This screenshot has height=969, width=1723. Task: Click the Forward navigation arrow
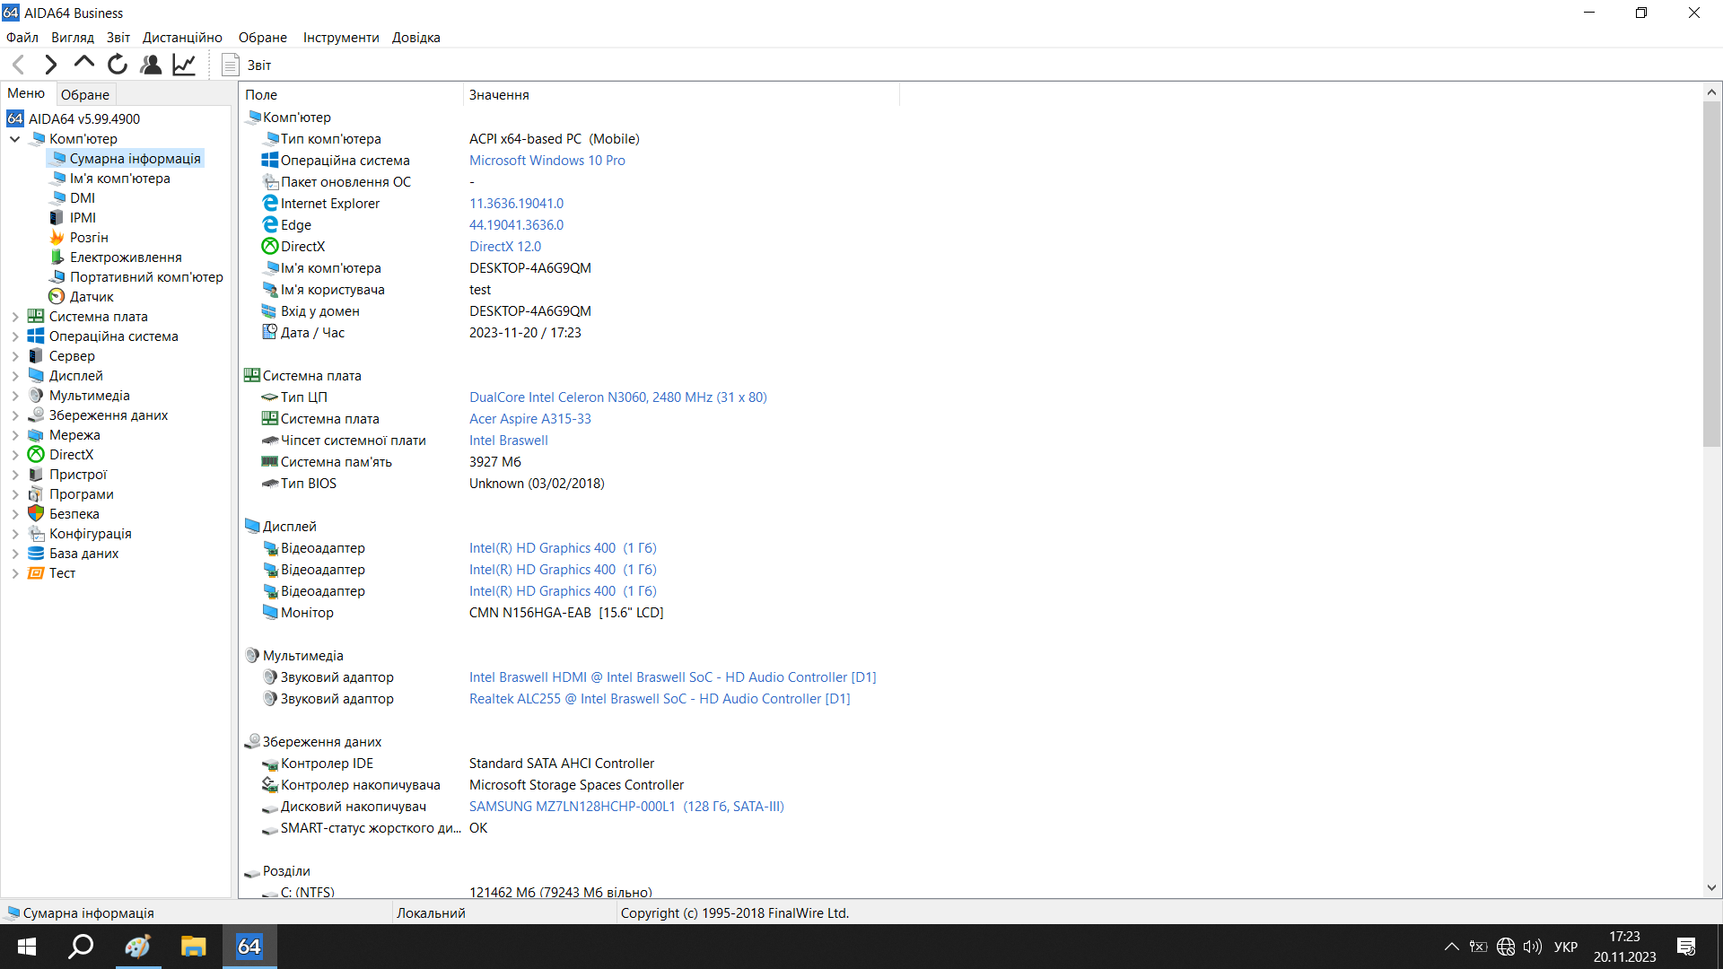point(51,65)
